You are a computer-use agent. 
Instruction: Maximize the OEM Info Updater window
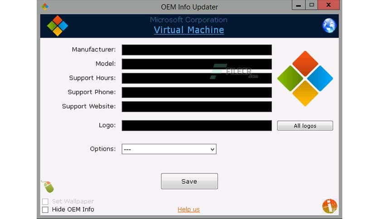click(x=311, y=5)
